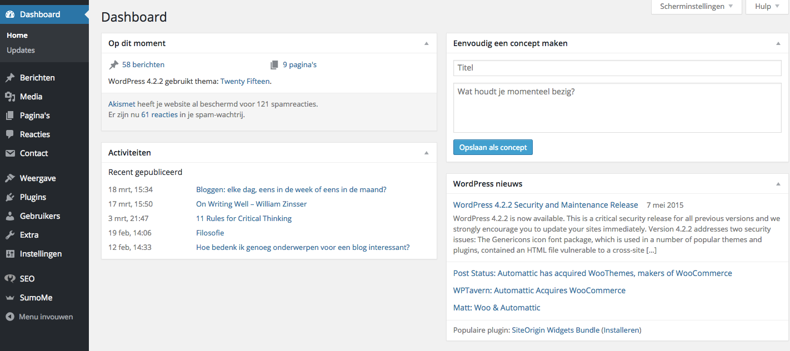
Task: Open the Twenty Fifteen theme link
Action: (x=245, y=81)
